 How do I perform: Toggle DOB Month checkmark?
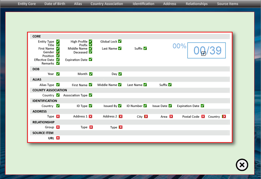click(91, 74)
